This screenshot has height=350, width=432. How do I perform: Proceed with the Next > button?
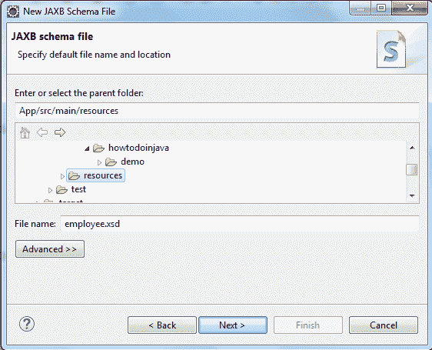pos(233,325)
